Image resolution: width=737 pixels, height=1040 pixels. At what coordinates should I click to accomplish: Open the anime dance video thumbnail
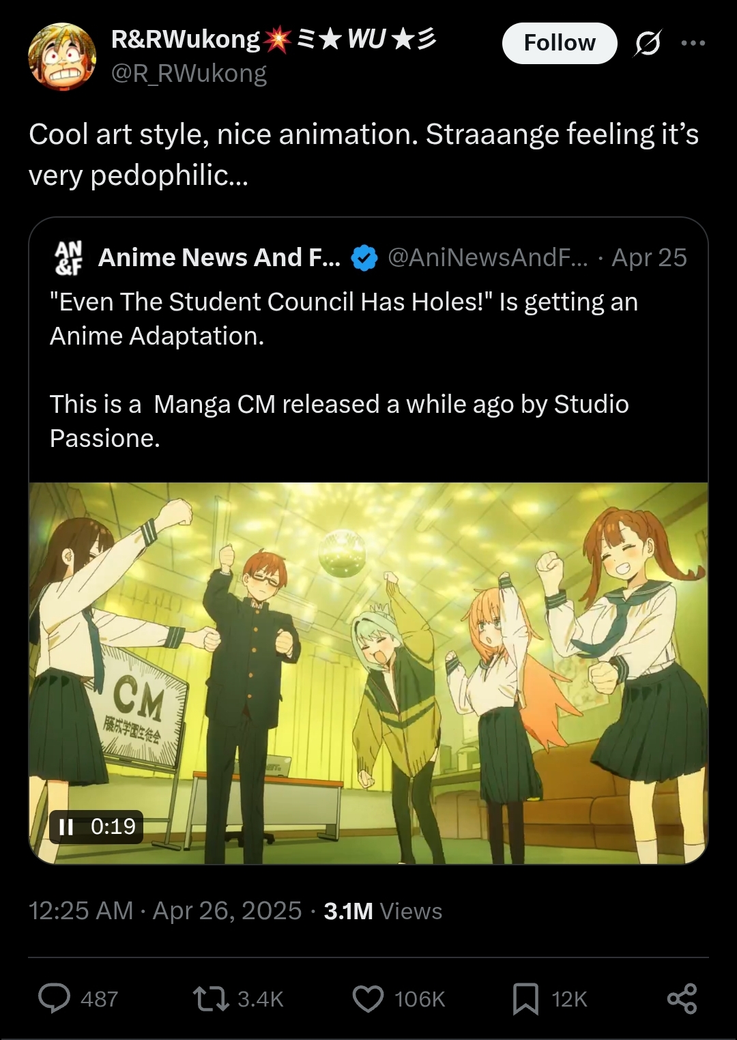point(369,673)
